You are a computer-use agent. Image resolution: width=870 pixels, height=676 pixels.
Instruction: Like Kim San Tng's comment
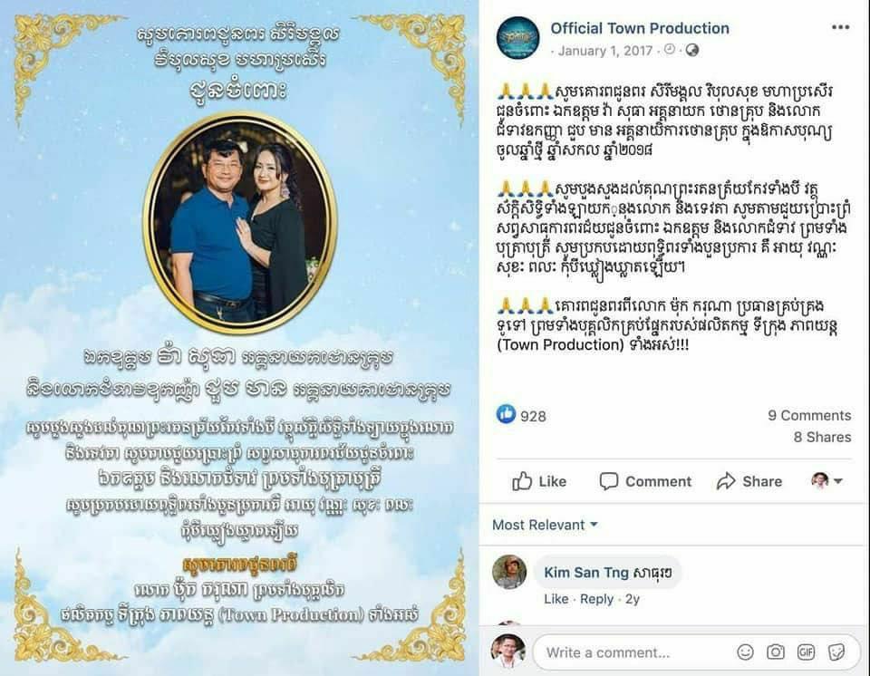click(556, 599)
